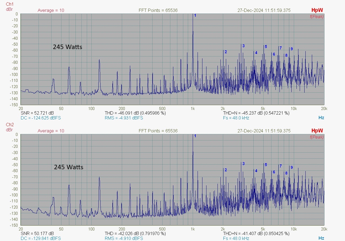Screen dimensions: 345x241
Task: Click the Ch2 channel label
Action: pyautogui.click(x=10, y=125)
